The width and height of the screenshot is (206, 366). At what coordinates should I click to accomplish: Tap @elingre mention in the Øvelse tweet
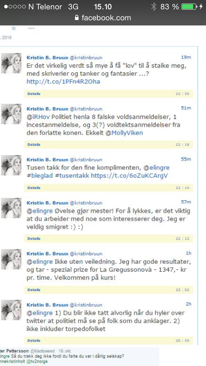(40, 211)
